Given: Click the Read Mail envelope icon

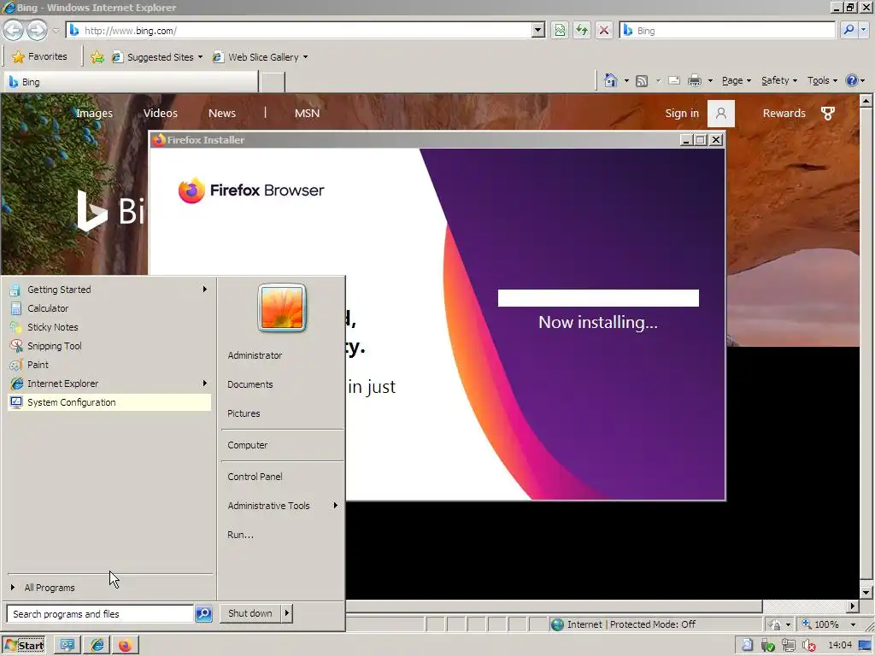Looking at the screenshot, I should [x=673, y=80].
